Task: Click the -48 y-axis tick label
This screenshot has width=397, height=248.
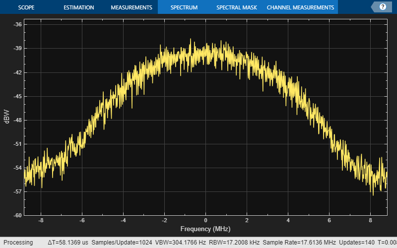Action: tap(17, 120)
